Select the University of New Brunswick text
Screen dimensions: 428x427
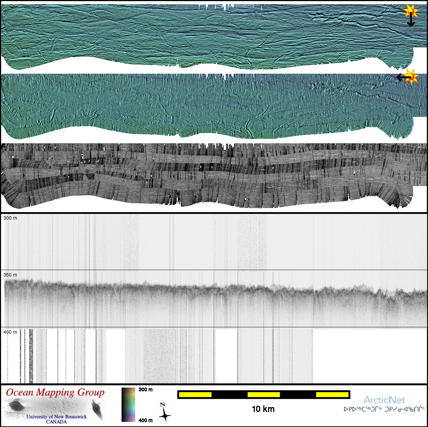coord(56,417)
